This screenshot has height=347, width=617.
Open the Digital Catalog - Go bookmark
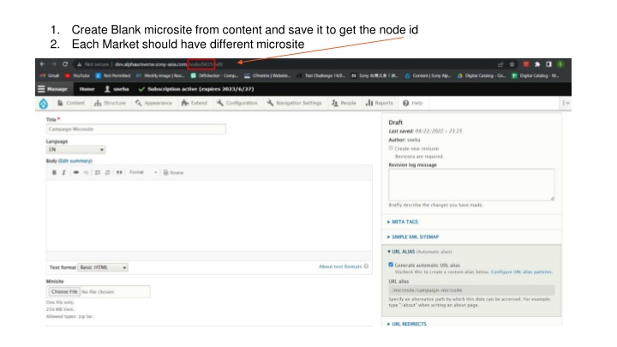[482, 75]
